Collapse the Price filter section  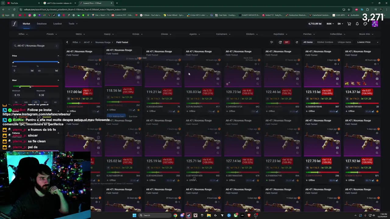58,56
